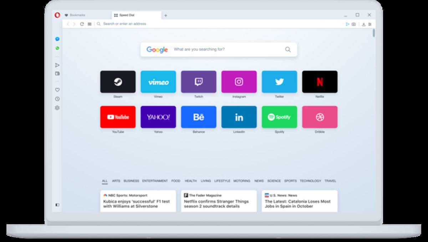
Task: Open downloads from the toolbar icon
Action: [x=364, y=24]
